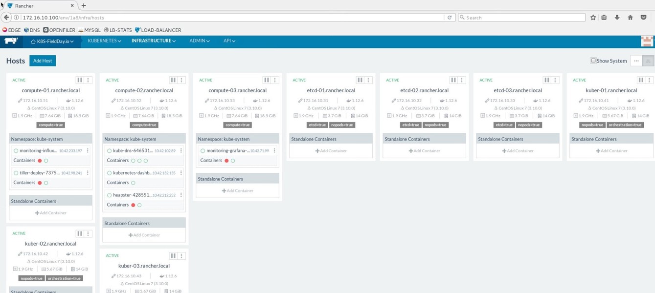Image resolution: width=655 pixels, height=293 pixels.
Task: Open the kube-dns pod link
Action: pos(133,151)
